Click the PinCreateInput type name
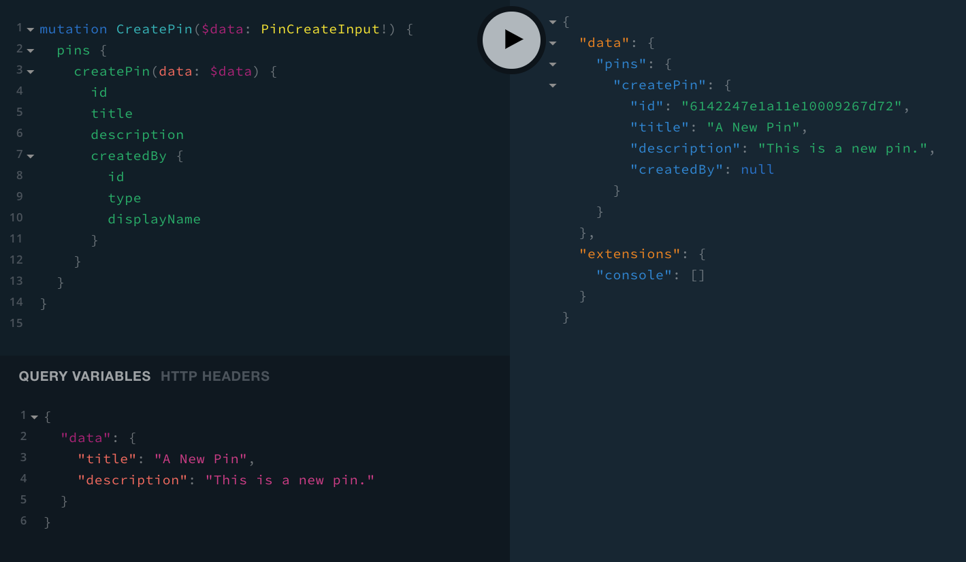966x562 pixels. click(320, 29)
